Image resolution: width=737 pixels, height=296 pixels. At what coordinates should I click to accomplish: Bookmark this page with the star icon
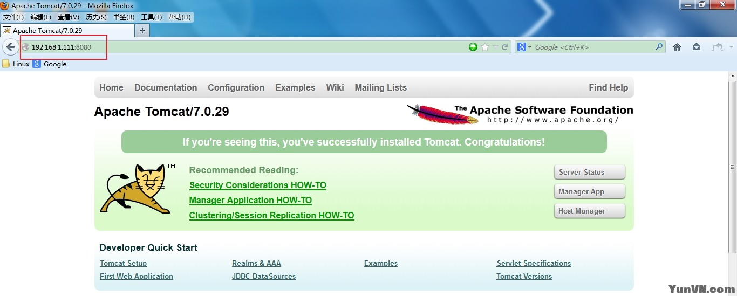point(485,47)
